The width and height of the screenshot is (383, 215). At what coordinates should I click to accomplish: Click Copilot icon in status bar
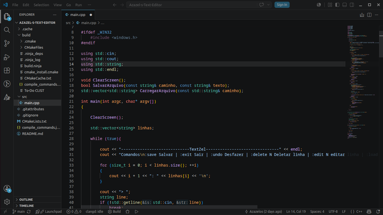369,211
